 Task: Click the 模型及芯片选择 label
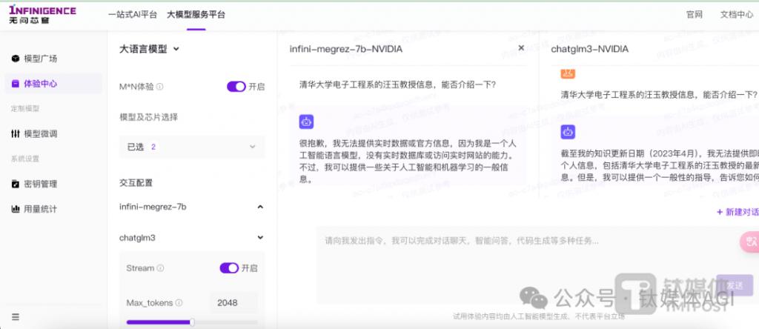(148, 117)
